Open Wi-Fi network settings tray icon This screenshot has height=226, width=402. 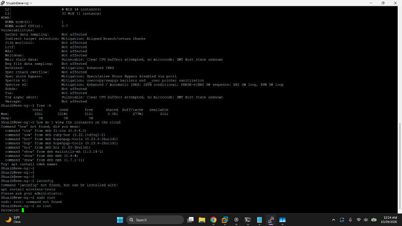358,220
